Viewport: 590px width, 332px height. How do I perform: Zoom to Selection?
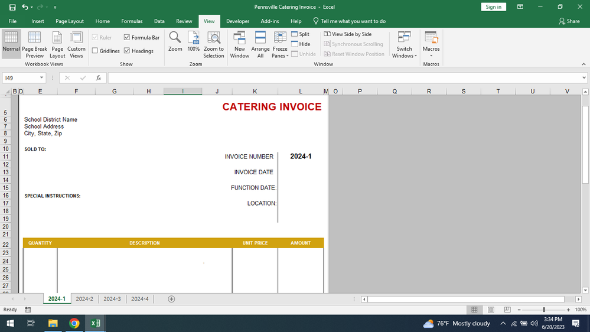(213, 44)
